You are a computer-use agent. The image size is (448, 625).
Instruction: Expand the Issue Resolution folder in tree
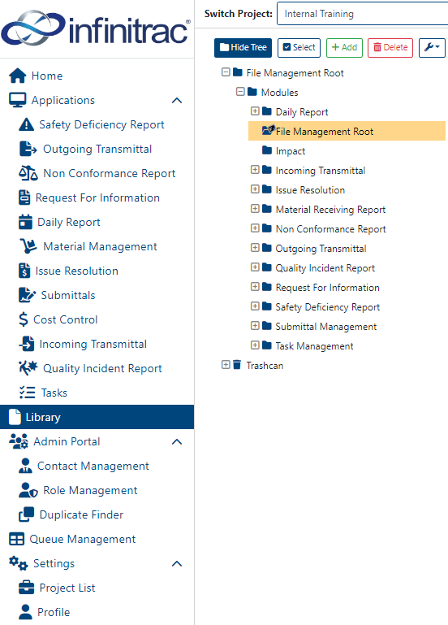click(x=255, y=189)
